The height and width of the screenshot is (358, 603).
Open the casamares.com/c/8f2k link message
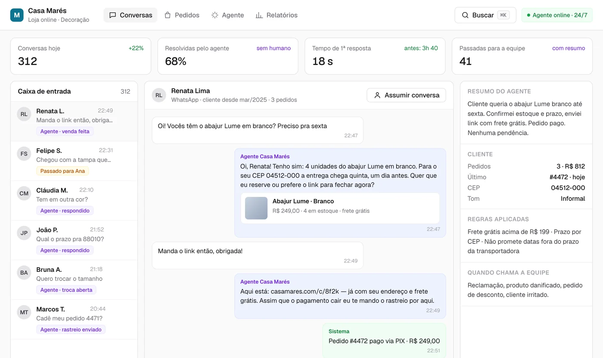[x=340, y=296]
